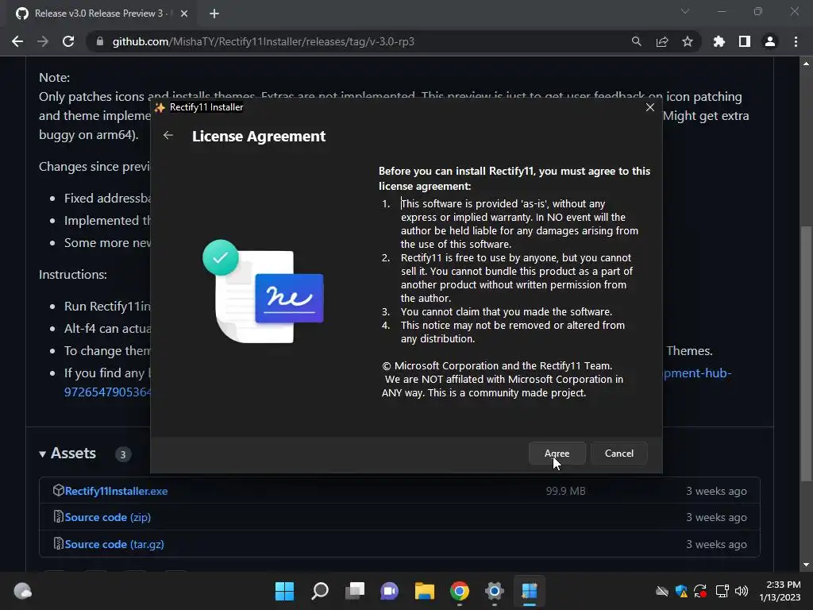Click the page scrollbar up arrow
Image resolution: width=813 pixels, height=610 pixels.
[x=806, y=64]
